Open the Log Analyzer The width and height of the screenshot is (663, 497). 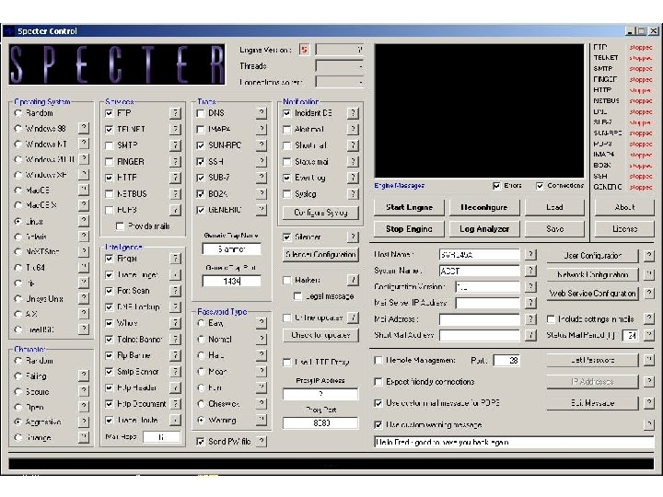click(484, 228)
